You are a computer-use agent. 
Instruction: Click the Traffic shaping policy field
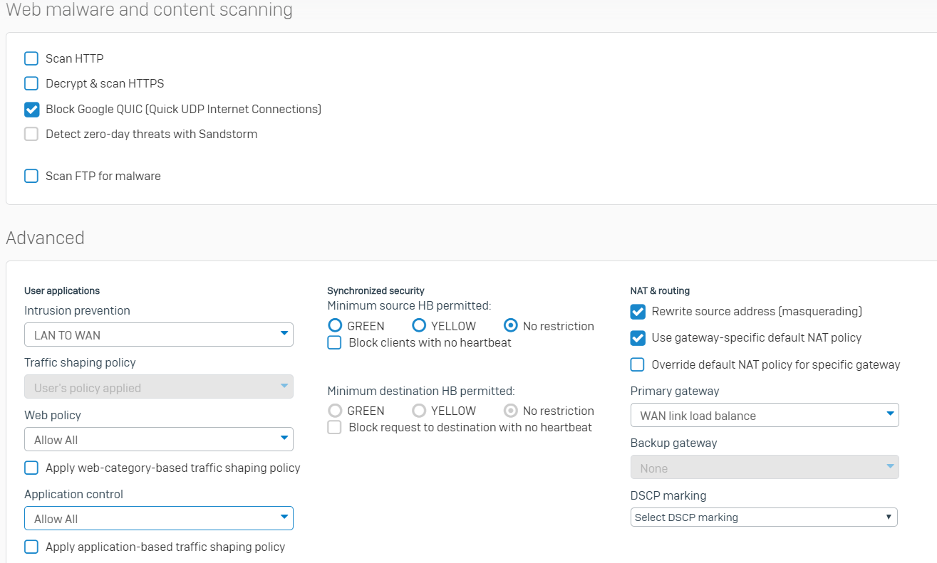tap(158, 387)
